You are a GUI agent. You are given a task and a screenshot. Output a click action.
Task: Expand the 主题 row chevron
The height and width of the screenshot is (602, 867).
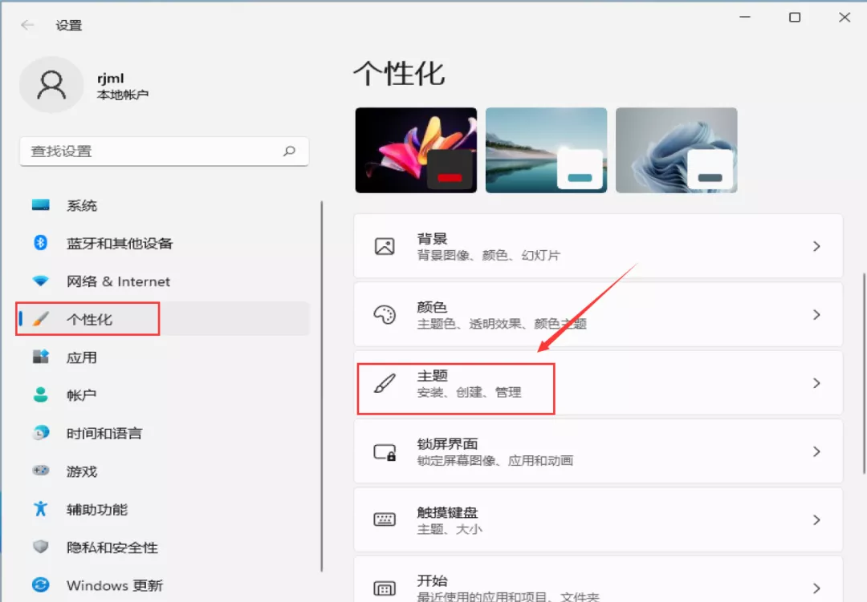(816, 383)
